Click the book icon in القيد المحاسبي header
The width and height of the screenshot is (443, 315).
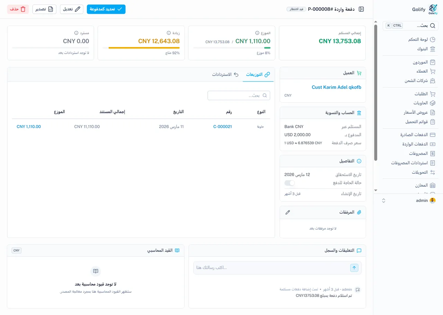pyautogui.click(x=177, y=250)
